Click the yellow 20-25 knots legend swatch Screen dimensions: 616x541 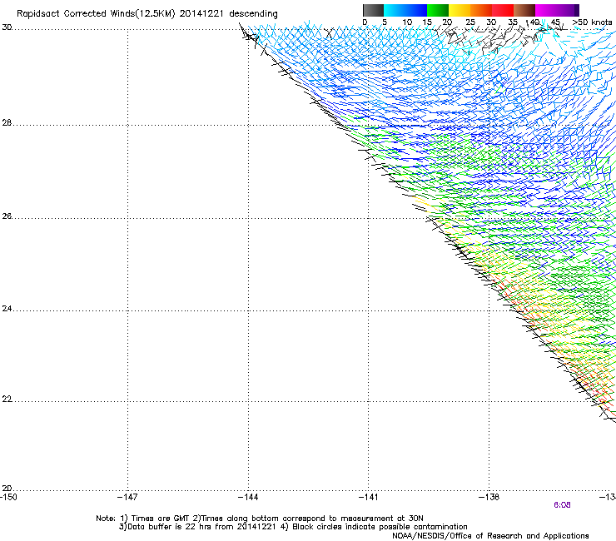460,10
